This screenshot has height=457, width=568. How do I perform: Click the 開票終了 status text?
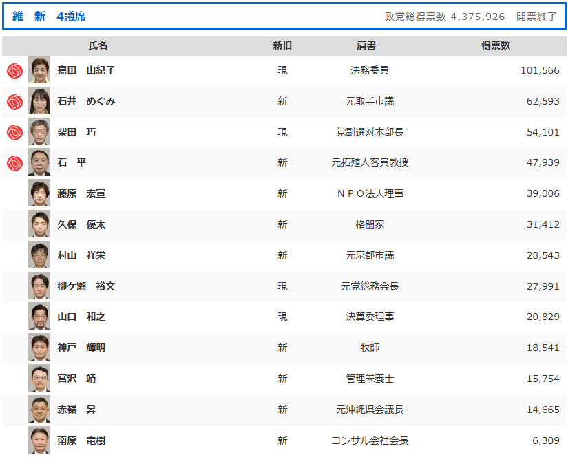(x=536, y=17)
